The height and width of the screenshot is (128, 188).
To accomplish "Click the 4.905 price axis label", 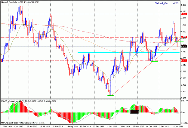I will tap(183, 18).
